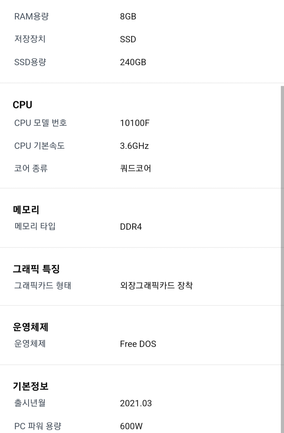Select the 쿼드코어 core type value

(x=135, y=168)
